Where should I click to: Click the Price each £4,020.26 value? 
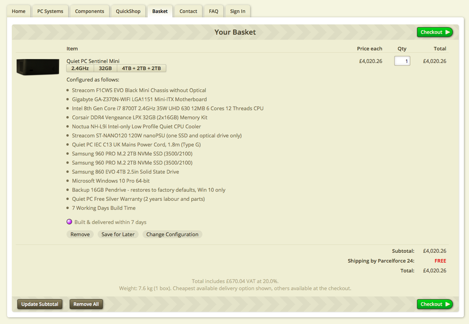point(371,61)
